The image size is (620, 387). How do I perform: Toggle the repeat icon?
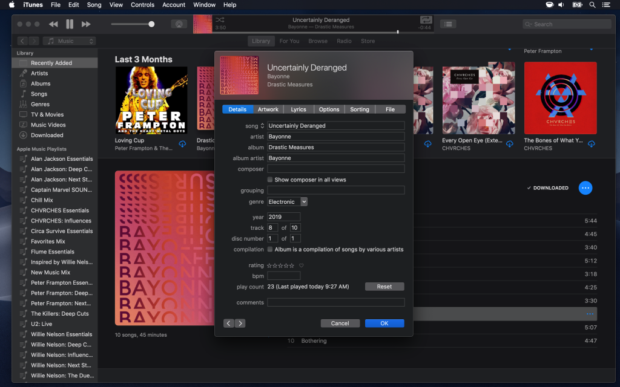tap(426, 20)
